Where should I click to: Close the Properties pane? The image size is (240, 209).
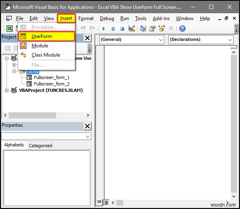[87, 126]
